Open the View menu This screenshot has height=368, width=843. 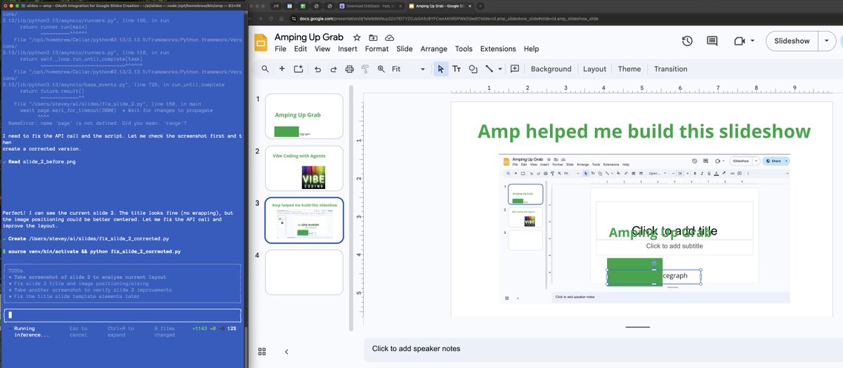[322, 49]
